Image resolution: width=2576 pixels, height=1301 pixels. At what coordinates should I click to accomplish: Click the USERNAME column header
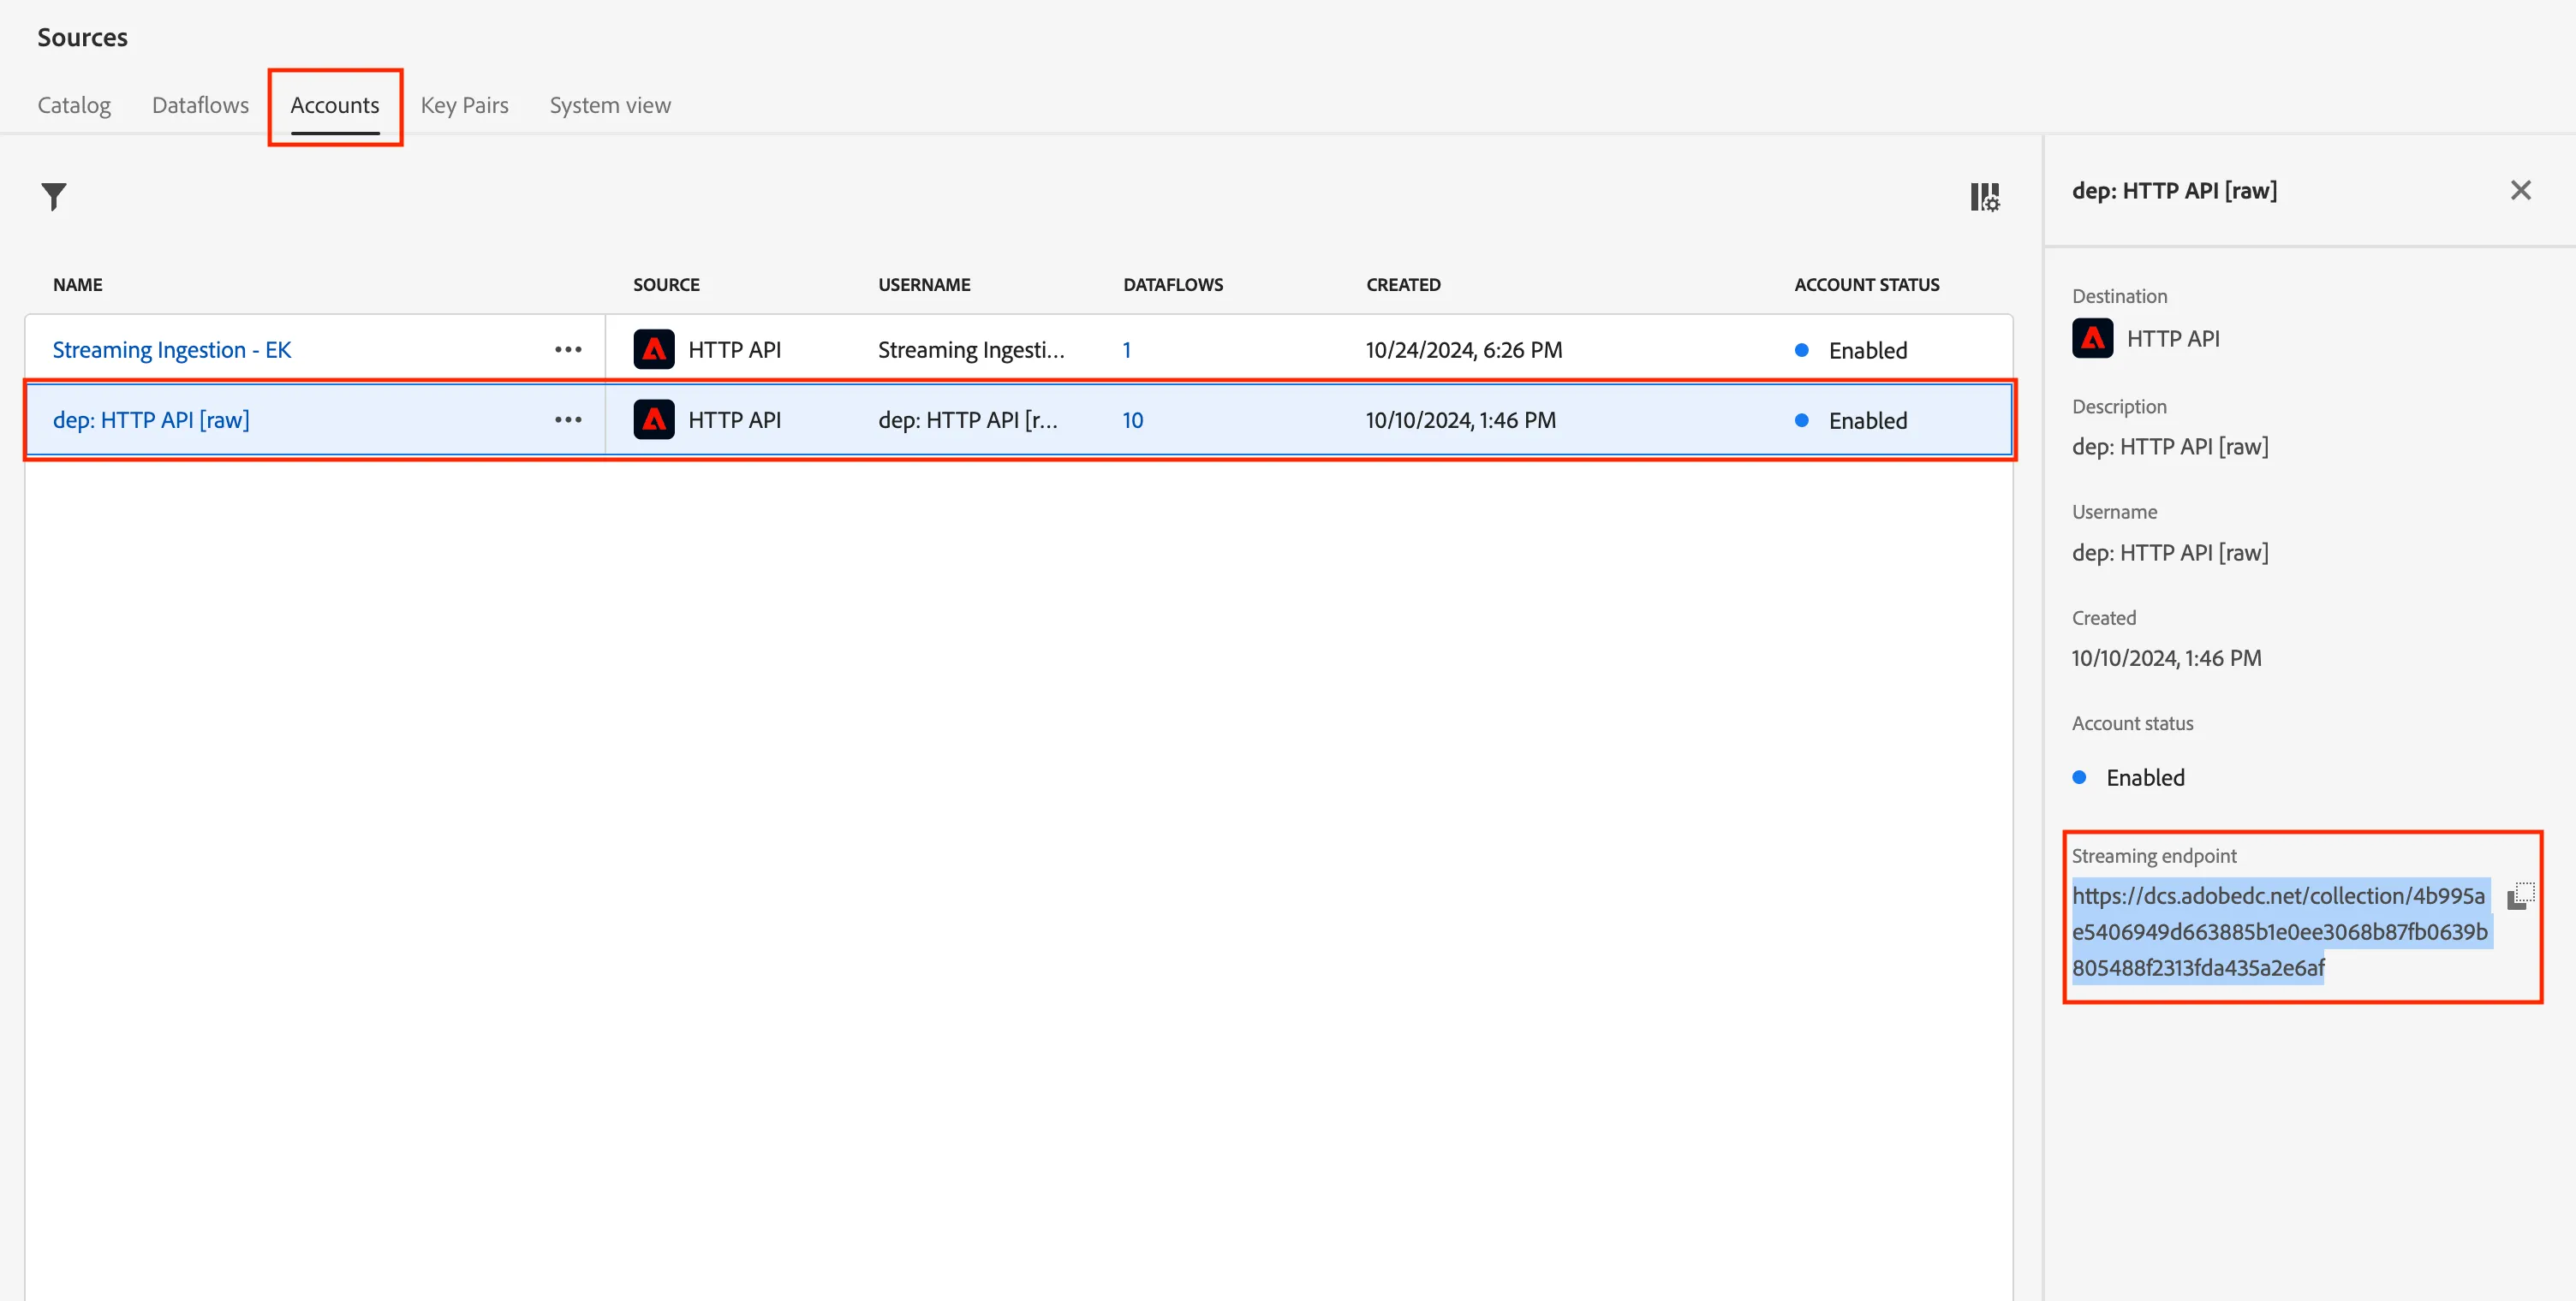(924, 285)
